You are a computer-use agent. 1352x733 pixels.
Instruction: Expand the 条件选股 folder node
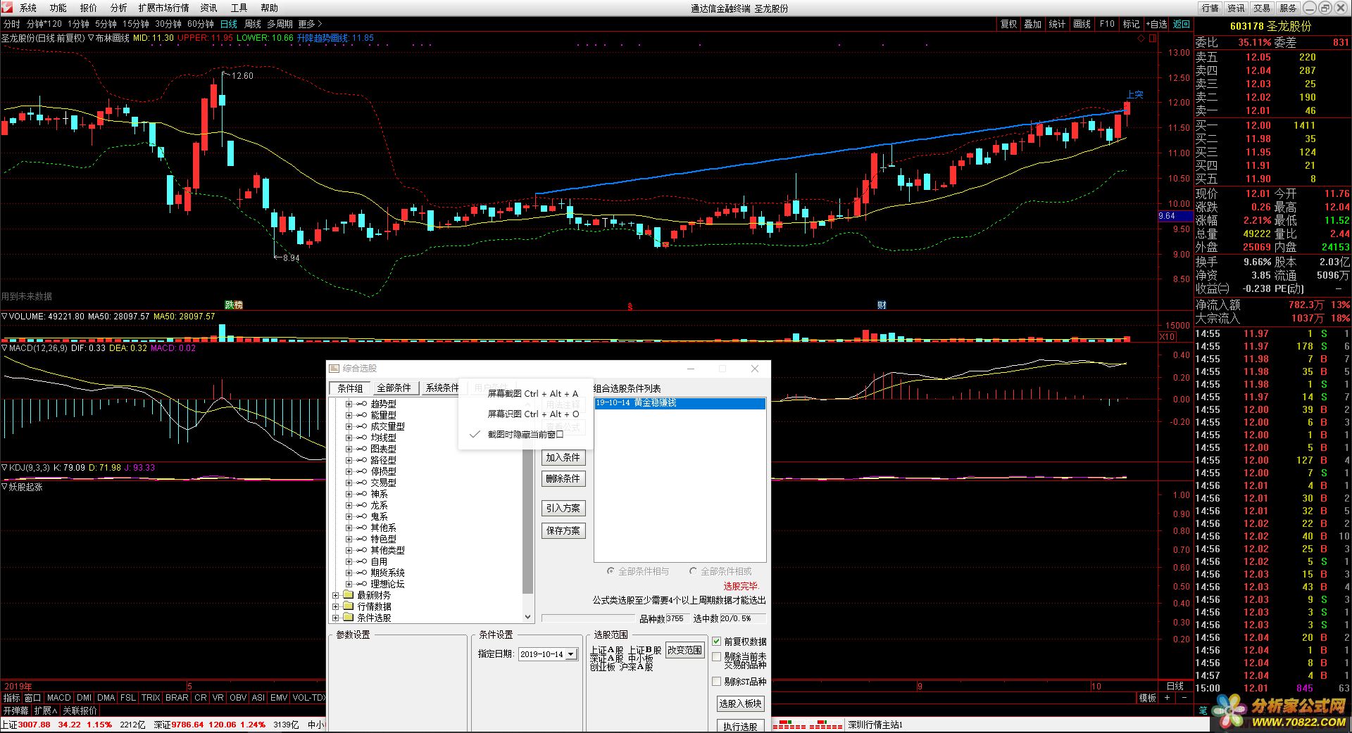click(336, 618)
